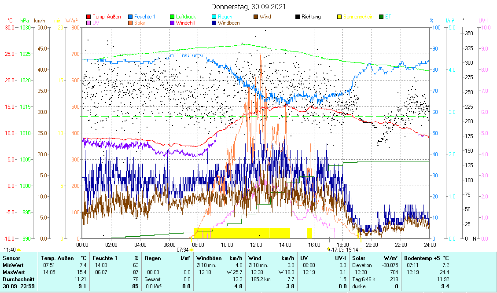Click the chart title Donnerstag, 30.09.2021
Image resolution: width=497 pixels, height=293 pixels.
tap(248, 7)
